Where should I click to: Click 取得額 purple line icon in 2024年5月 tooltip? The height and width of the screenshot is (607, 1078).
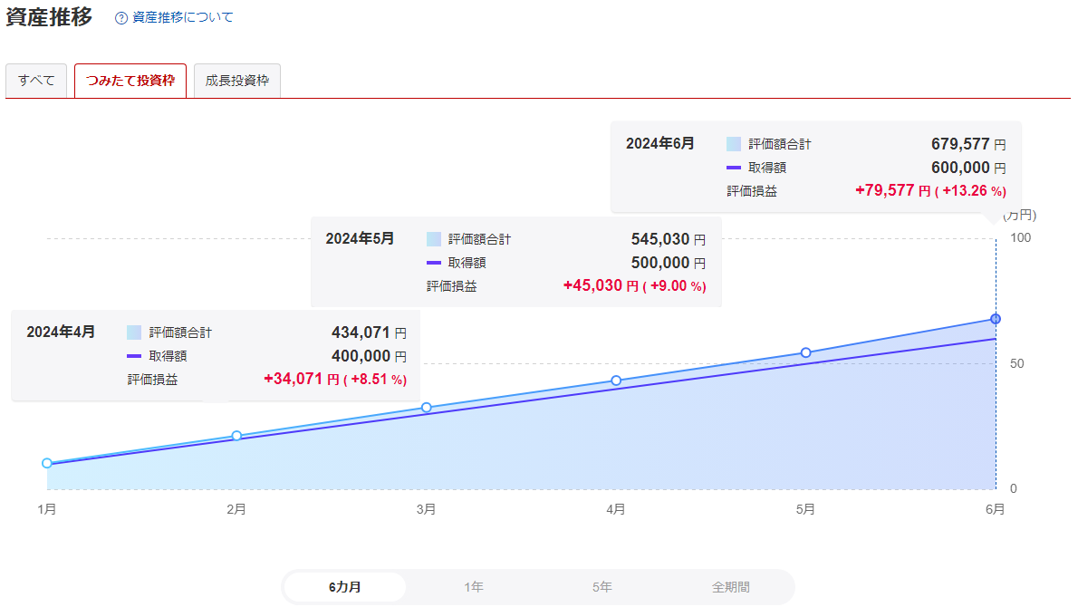click(x=433, y=263)
